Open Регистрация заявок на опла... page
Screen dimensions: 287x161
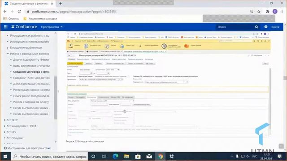[31, 90]
